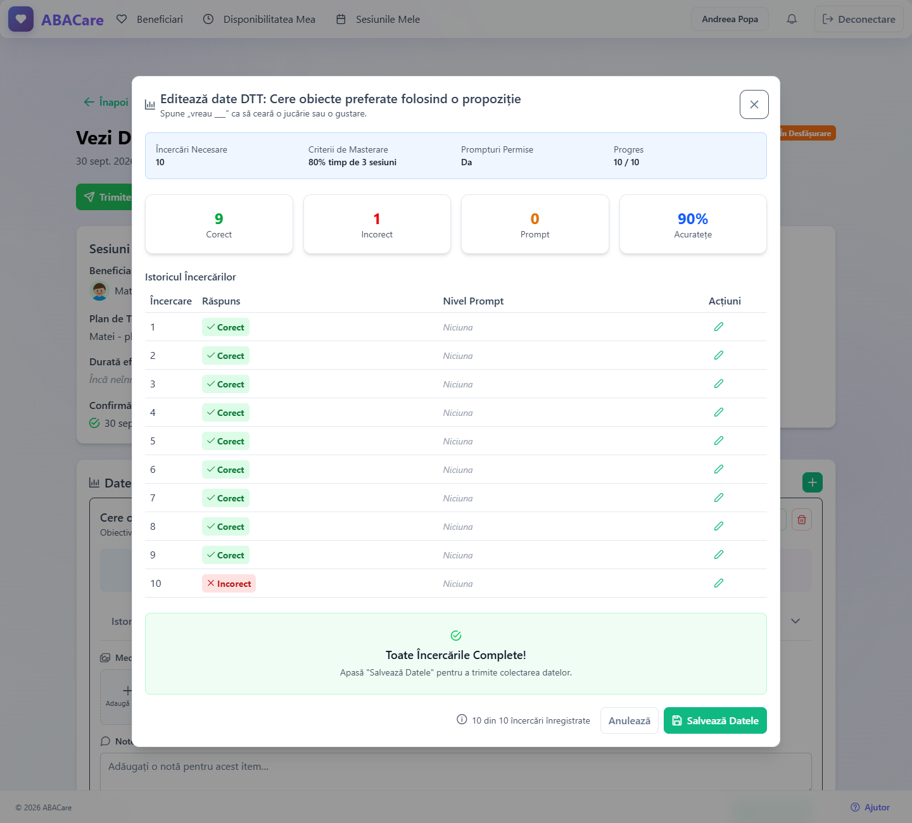912x823 pixels.
Task: Click the edit pencil on trial 6
Action: (x=718, y=469)
